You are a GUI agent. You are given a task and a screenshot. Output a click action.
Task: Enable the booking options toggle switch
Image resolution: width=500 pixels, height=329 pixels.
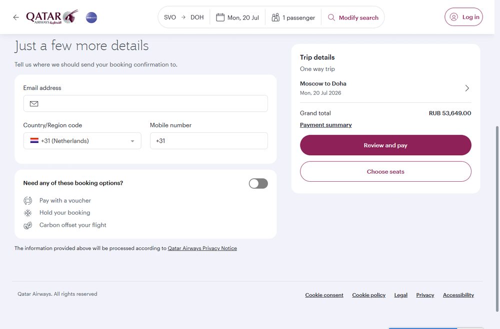[x=258, y=183]
